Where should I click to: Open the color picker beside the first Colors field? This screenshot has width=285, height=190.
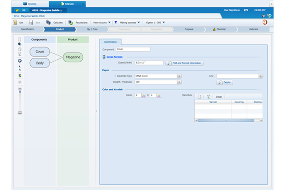[x=144, y=96]
